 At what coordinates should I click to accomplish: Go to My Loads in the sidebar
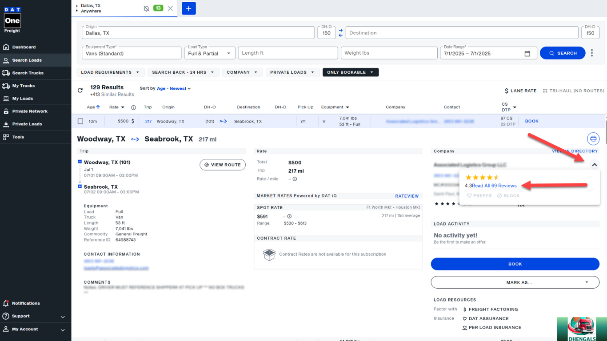(22, 99)
